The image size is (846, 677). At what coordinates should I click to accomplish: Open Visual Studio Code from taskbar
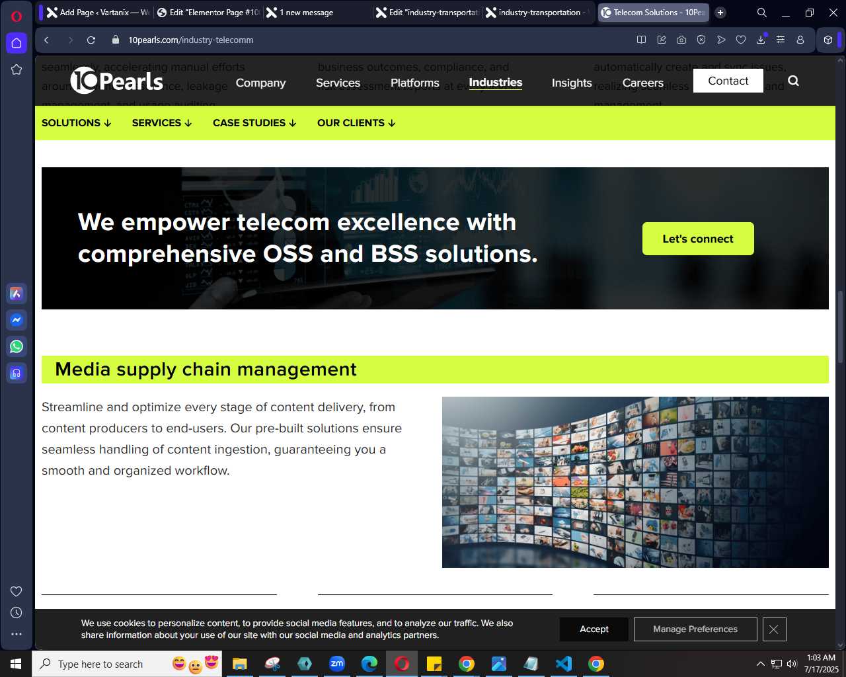564,664
